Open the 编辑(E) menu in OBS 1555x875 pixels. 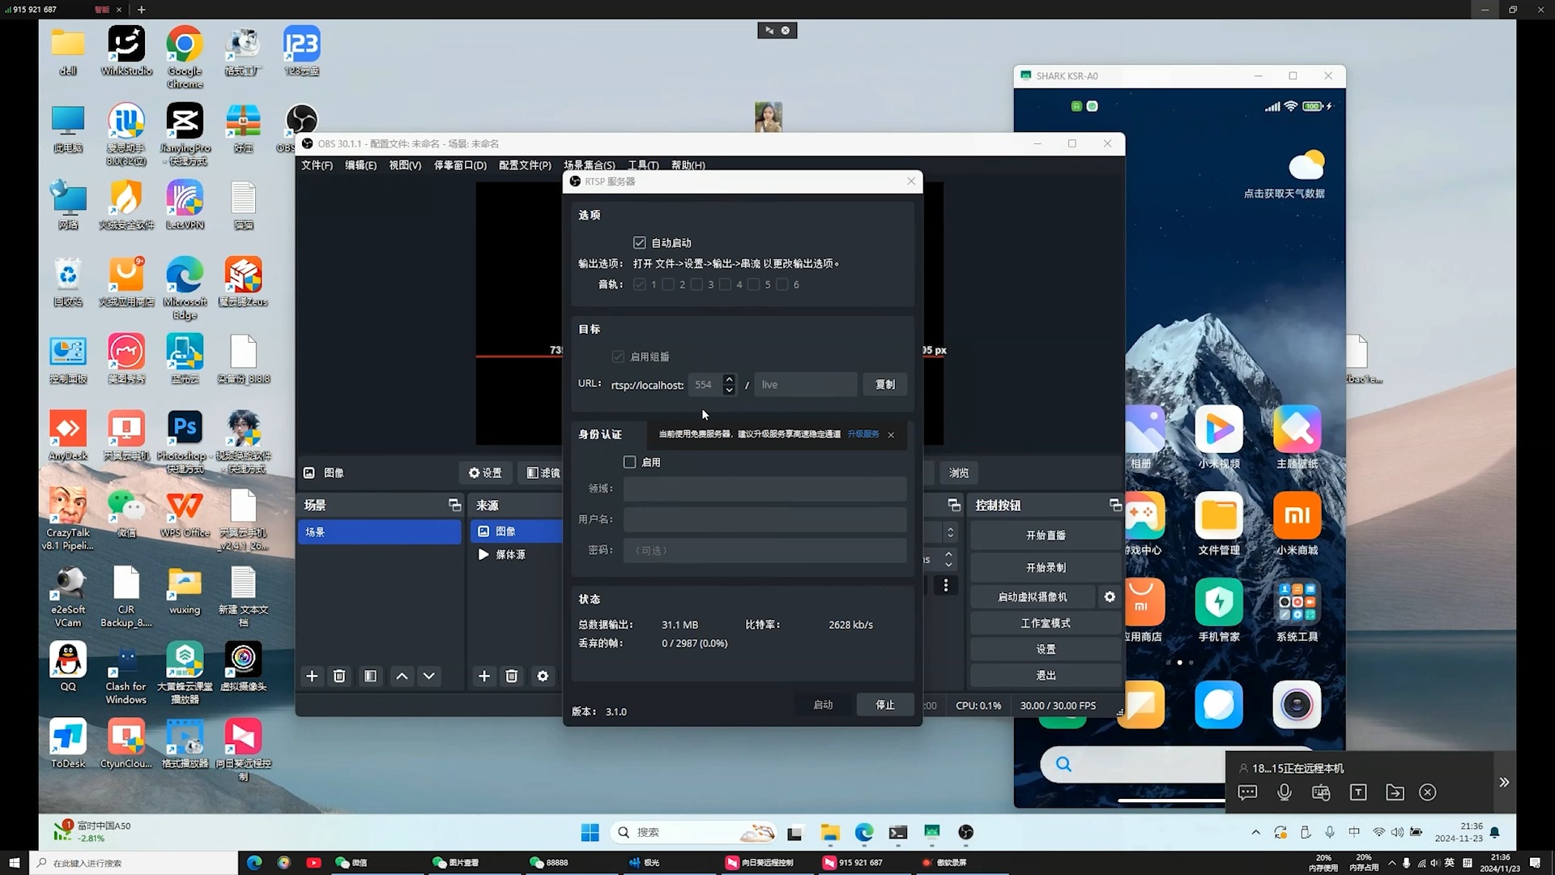pos(360,165)
